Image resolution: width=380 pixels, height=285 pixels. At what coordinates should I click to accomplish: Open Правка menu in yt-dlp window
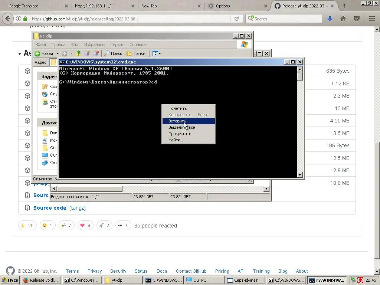[x=58, y=45]
